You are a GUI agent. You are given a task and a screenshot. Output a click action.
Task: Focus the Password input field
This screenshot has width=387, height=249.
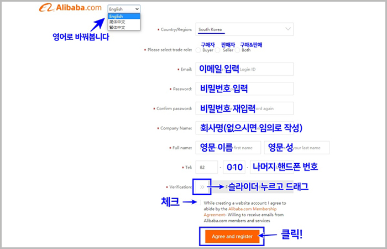coord(244,89)
